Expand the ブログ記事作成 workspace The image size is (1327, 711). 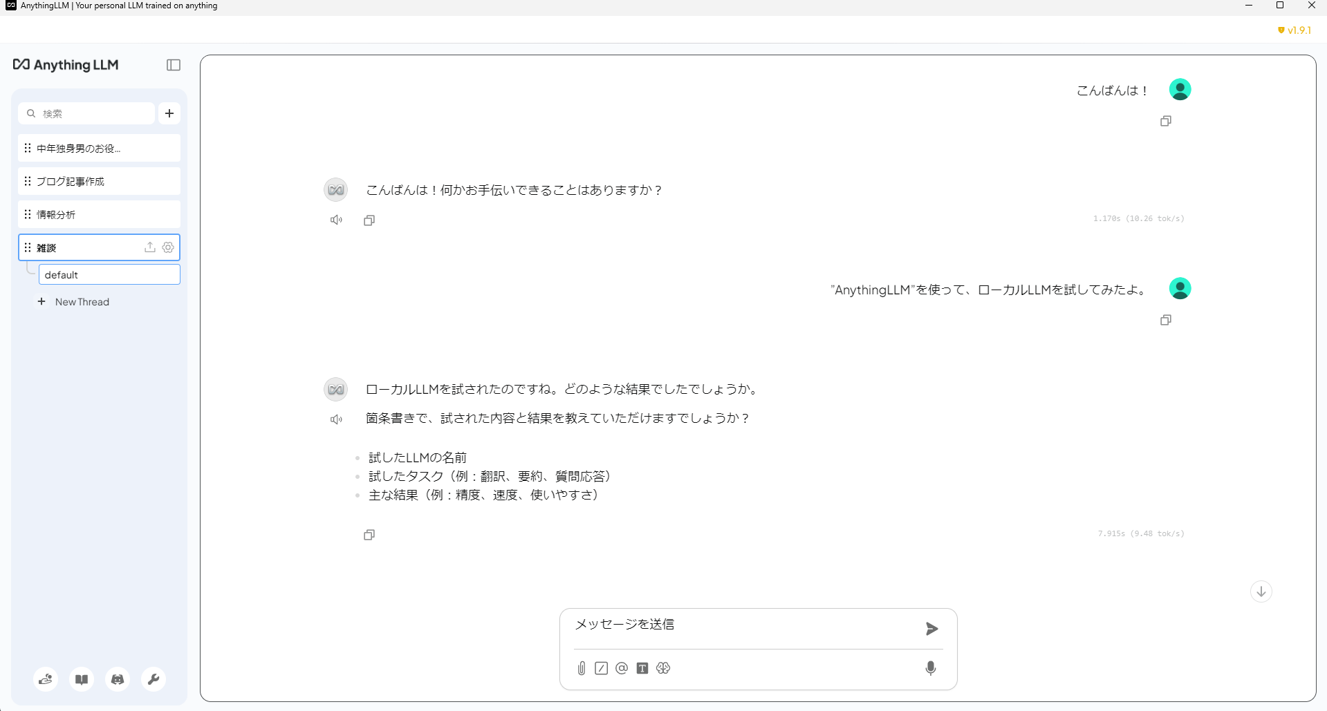tap(99, 181)
